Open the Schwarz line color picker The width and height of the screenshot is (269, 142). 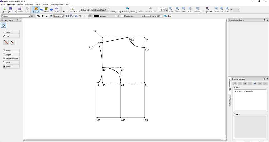pyautogui.click(x=105, y=16)
